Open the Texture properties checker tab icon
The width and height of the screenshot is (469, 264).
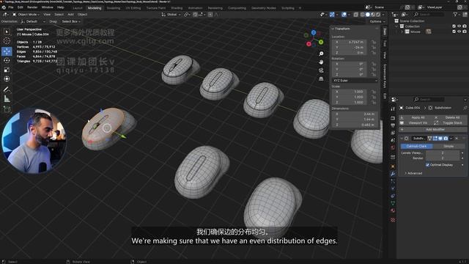pos(393,220)
